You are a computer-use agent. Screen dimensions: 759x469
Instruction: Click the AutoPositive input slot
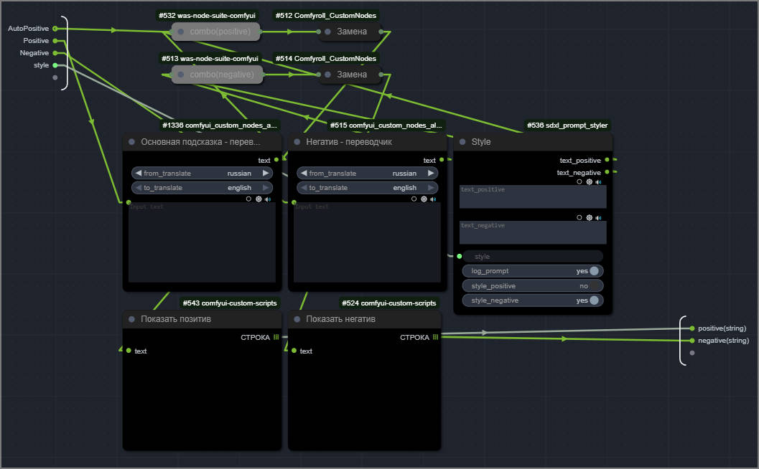click(55, 29)
